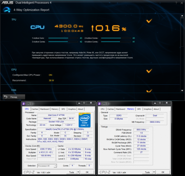Switch to Caches tab in the processor info window

tap(35, 109)
